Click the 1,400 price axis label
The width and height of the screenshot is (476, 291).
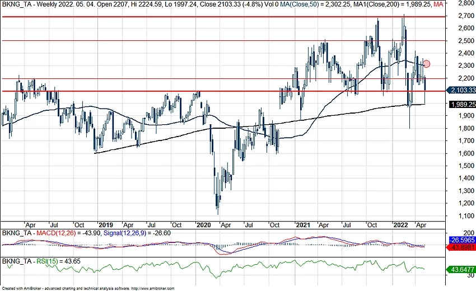point(466,178)
